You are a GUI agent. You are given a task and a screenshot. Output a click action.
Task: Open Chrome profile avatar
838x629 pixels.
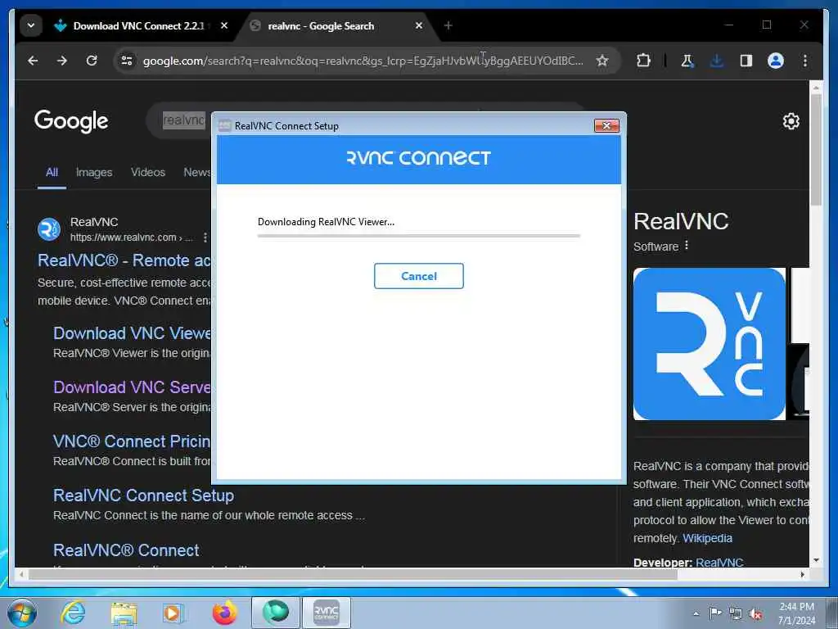pyautogui.click(x=776, y=61)
